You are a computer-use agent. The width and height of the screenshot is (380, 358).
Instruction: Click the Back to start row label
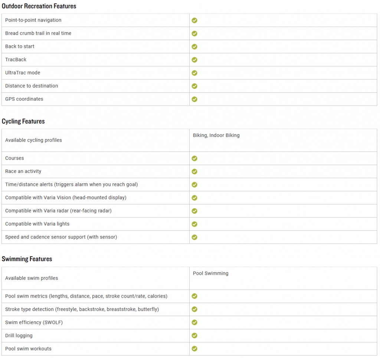coord(20,46)
